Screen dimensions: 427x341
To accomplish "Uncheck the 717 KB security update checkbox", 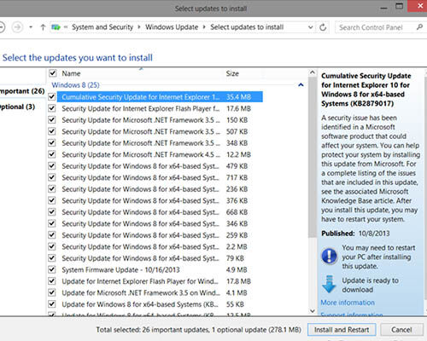I will [52, 177].
